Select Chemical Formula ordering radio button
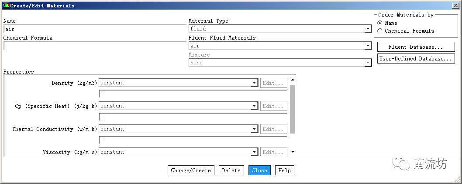The width and height of the screenshot is (462, 184). coord(380,31)
